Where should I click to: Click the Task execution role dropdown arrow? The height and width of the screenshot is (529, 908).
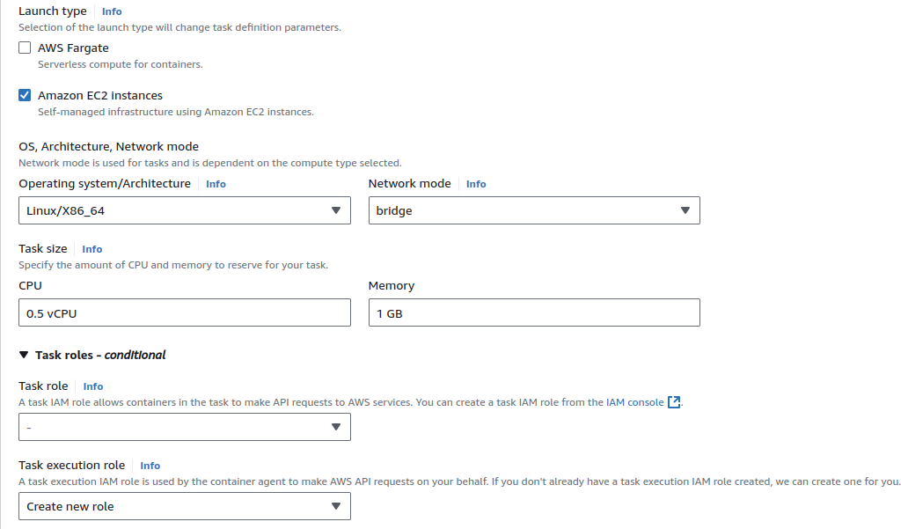tap(335, 506)
